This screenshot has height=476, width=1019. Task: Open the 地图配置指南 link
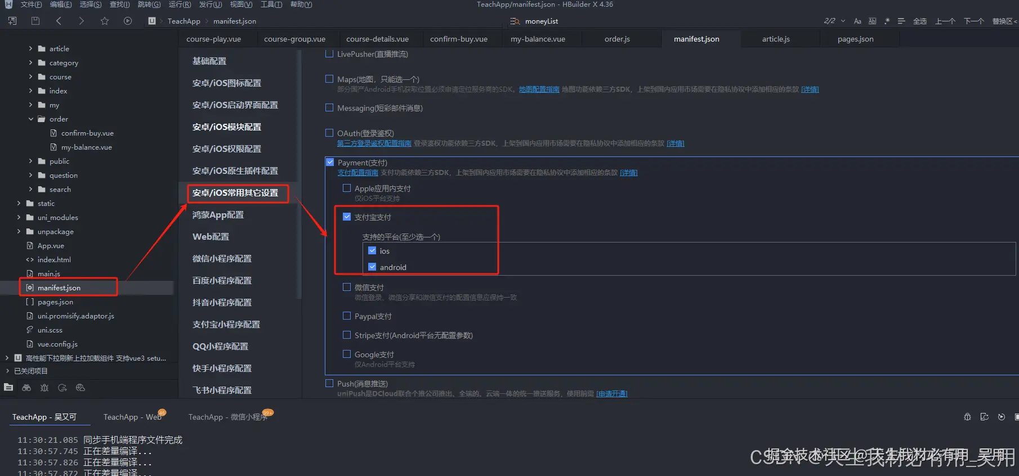pos(539,89)
